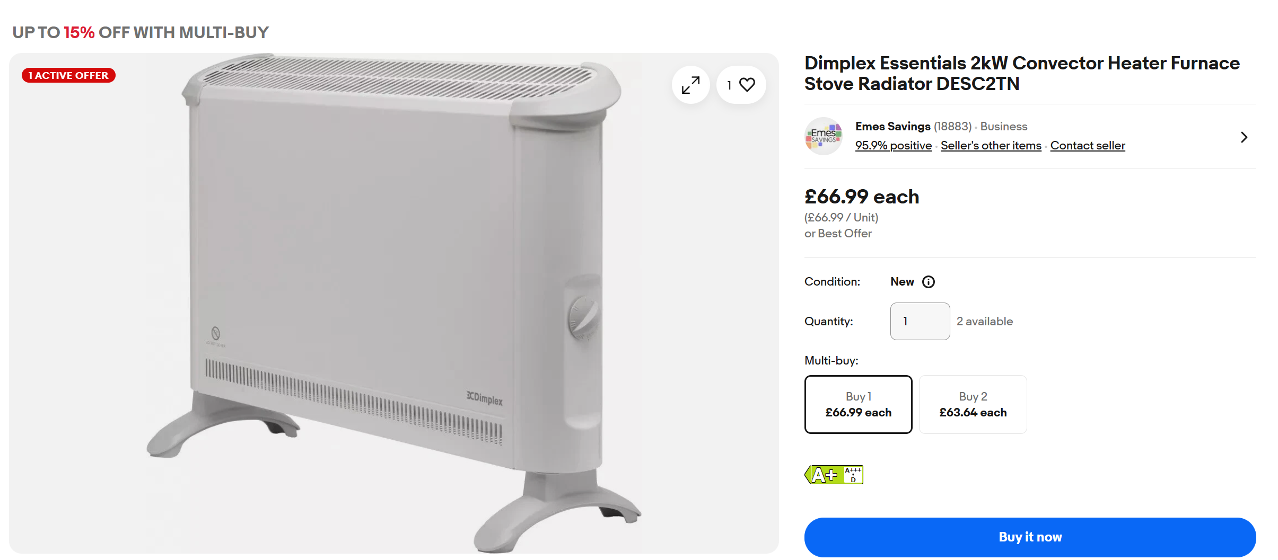Click the Quantity input field
The image size is (1278, 560).
tap(920, 321)
